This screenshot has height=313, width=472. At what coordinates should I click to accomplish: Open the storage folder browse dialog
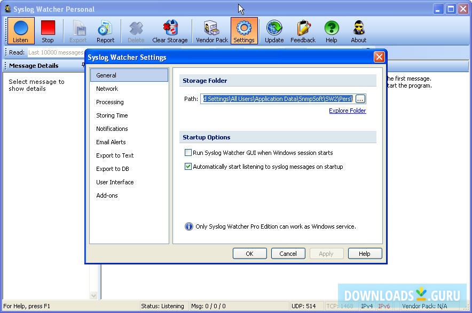click(360, 99)
